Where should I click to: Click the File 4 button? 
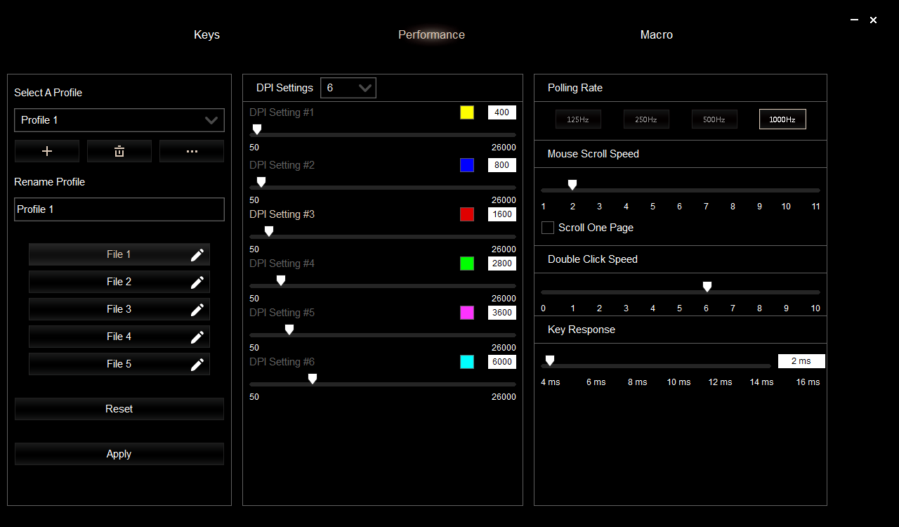pos(119,337)
